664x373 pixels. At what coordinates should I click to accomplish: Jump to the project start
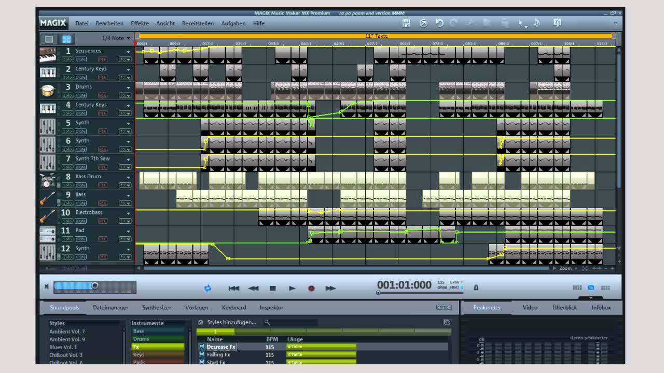[234, 288]
